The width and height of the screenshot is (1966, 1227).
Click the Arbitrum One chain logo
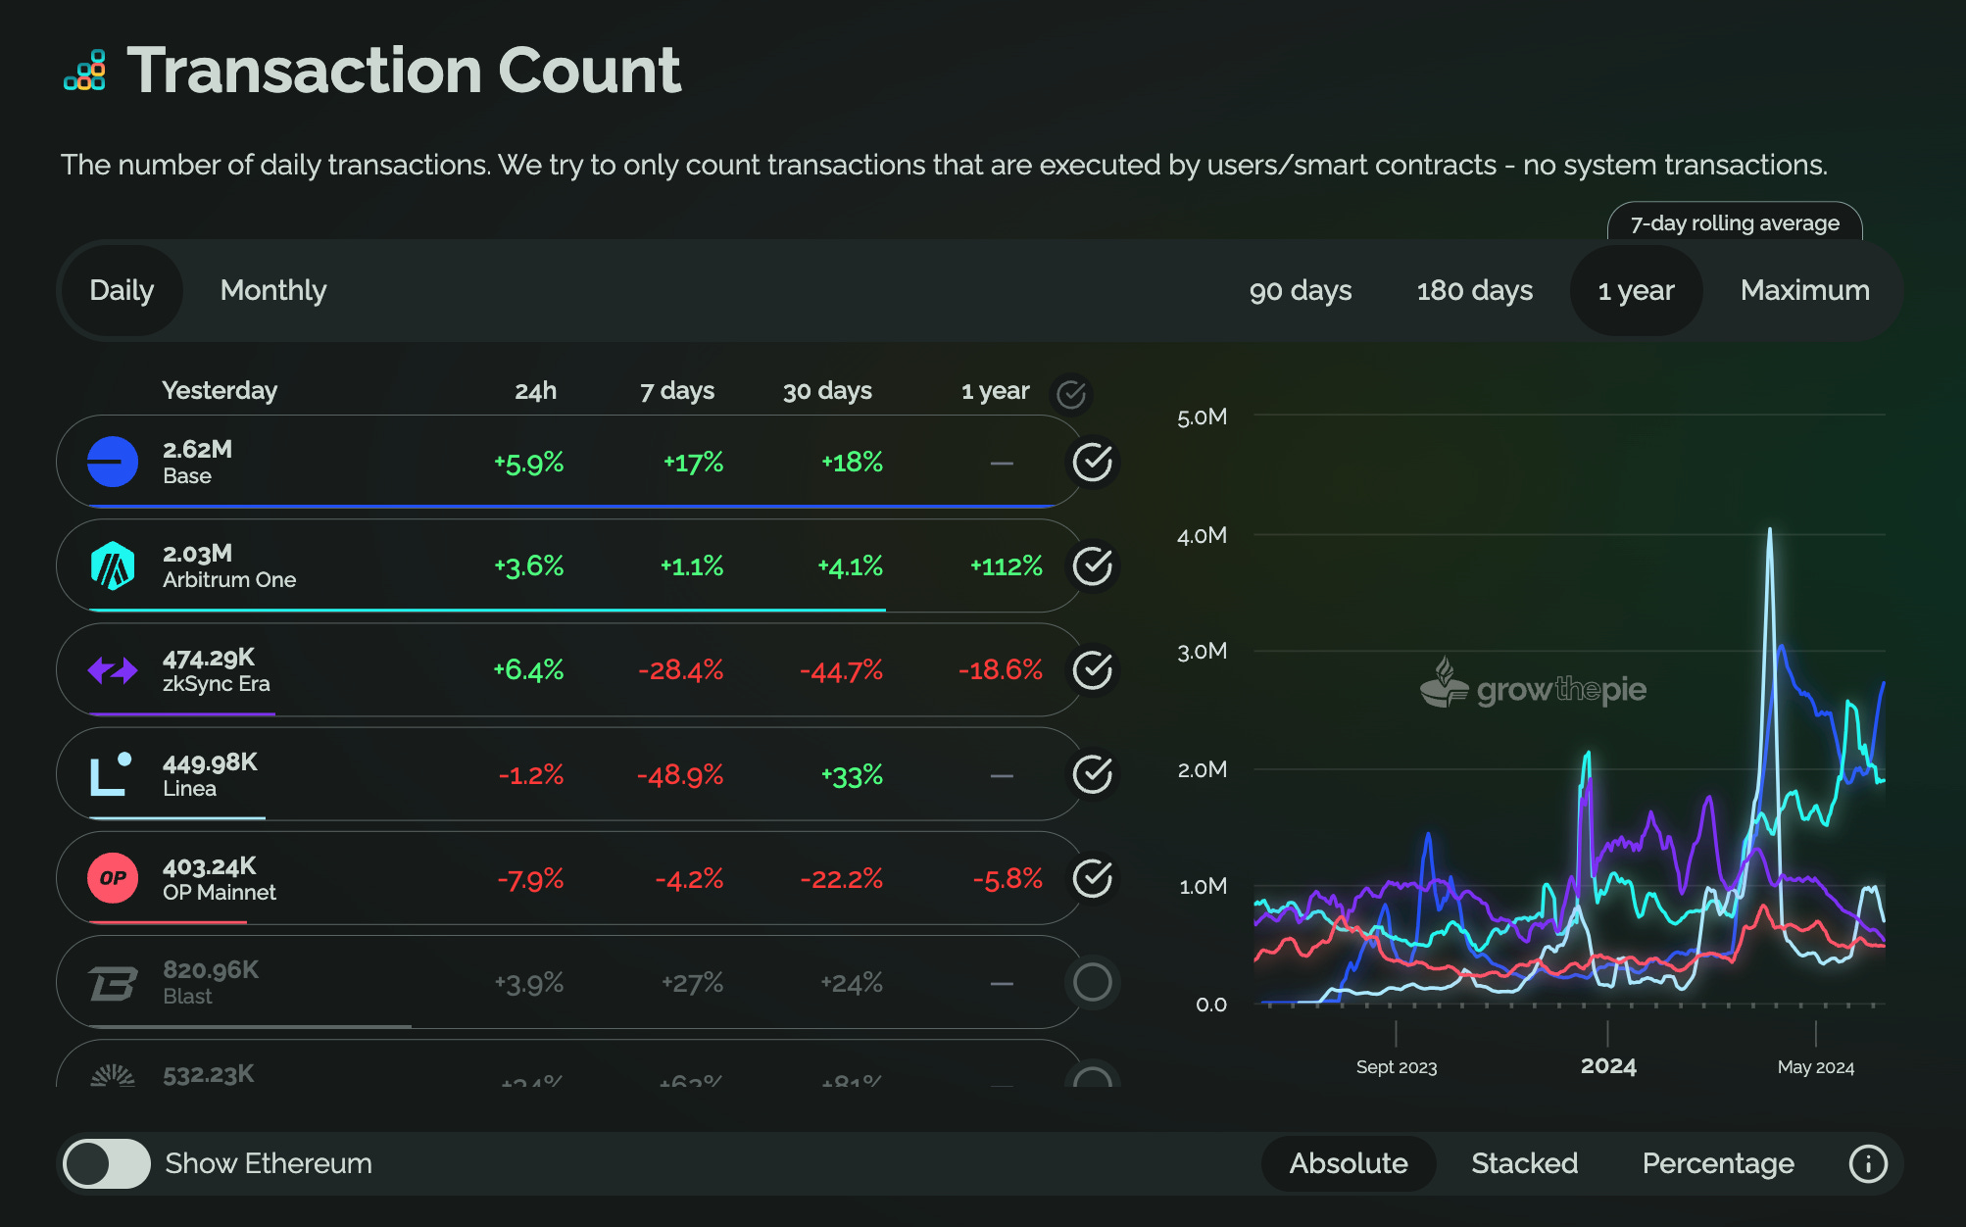113,565
